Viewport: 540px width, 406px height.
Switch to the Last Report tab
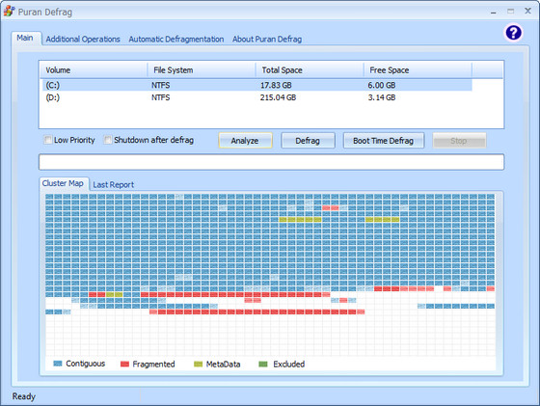click(x=114, y=185)
